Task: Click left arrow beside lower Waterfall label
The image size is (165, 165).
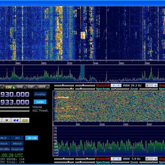Action: [114, 159]
